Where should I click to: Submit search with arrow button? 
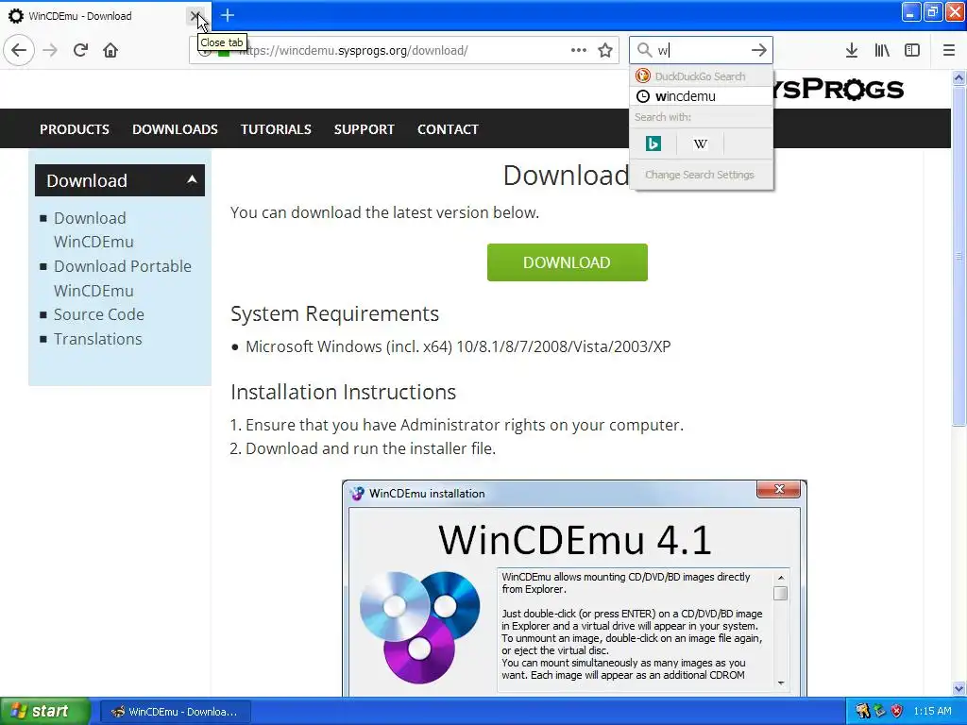point(758,50)
